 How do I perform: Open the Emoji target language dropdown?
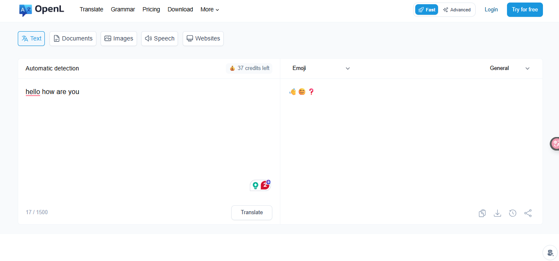(x=320, y=68)
